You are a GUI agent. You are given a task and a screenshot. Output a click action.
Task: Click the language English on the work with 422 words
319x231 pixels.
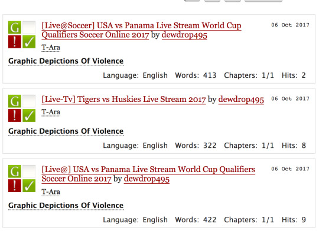click(x=155, y=220)
